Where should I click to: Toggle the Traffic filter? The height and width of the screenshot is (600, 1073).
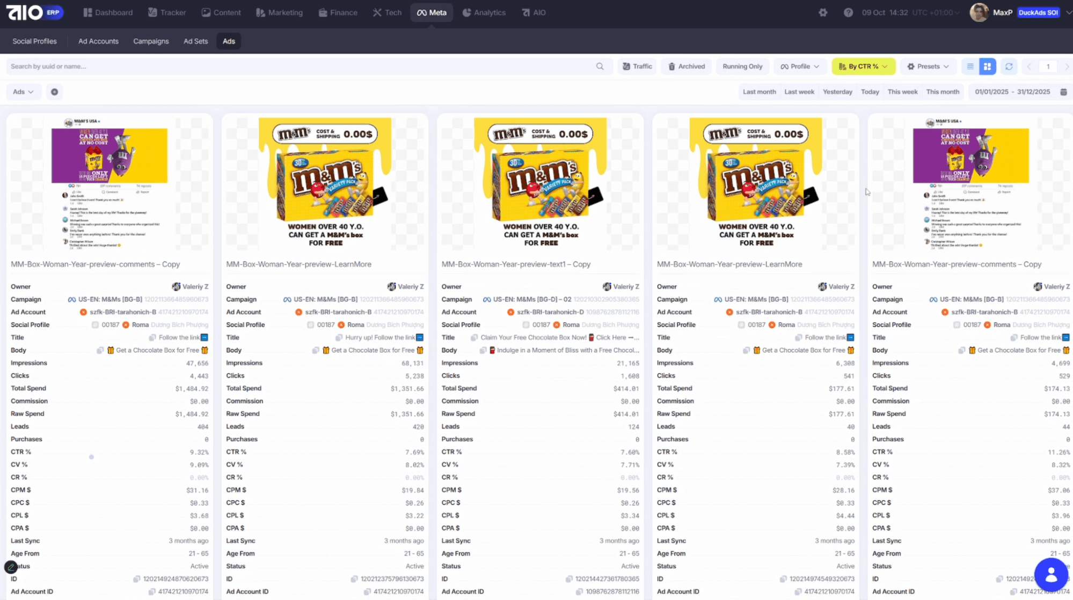tap(637, 66)
